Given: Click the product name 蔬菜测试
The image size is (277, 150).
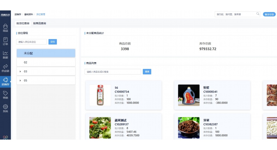Looking at the screenshot, I should coord(121,120).
